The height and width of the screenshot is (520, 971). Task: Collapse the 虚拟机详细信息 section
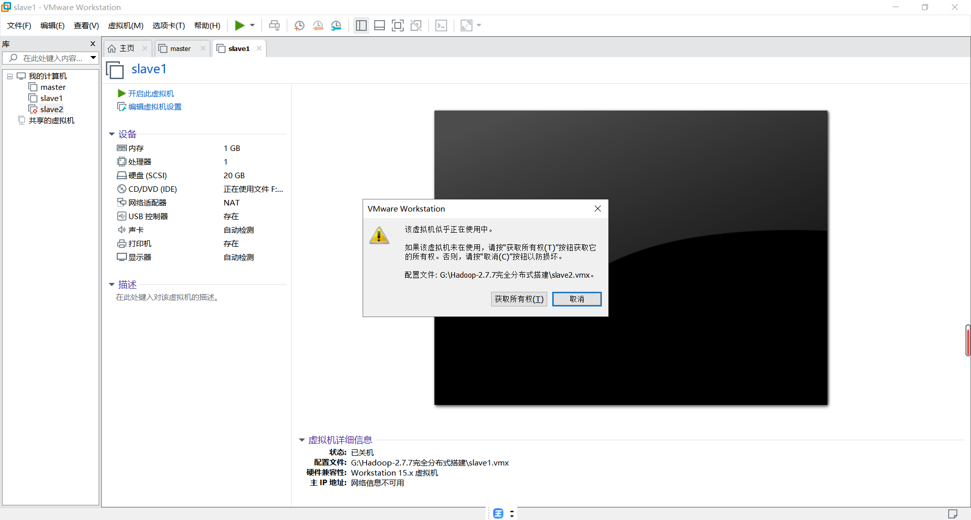302,440
